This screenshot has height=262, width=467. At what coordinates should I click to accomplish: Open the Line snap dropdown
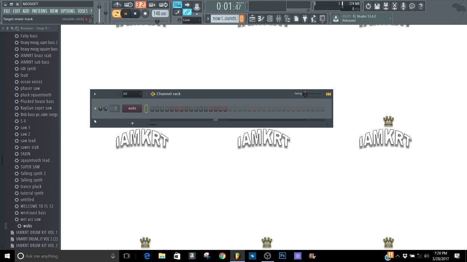click(x=192, y=20)
